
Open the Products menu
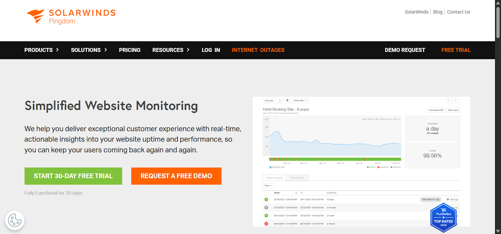(39, 50)
